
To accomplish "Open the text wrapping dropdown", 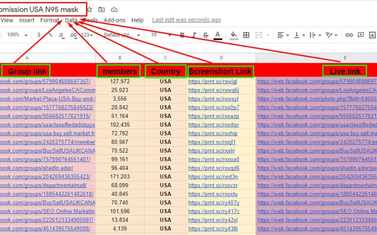I will coord(315,35).
